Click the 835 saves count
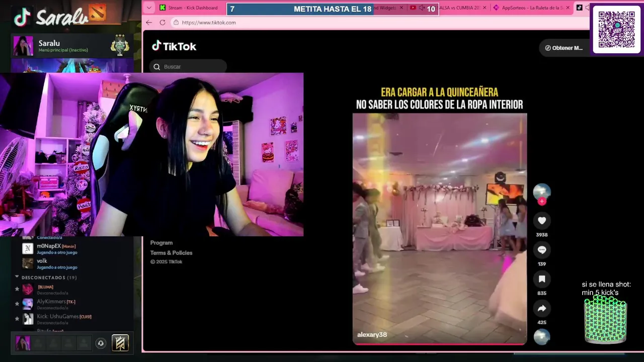Viewport: 644px width, 362px height. pos(542,293)
